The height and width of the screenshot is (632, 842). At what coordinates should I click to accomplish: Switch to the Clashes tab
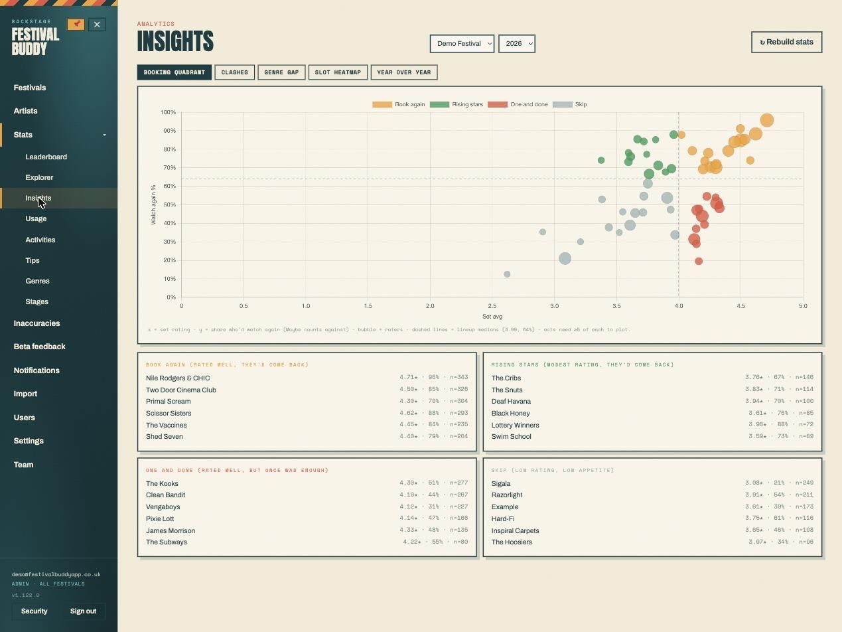(x=235, y=72)
